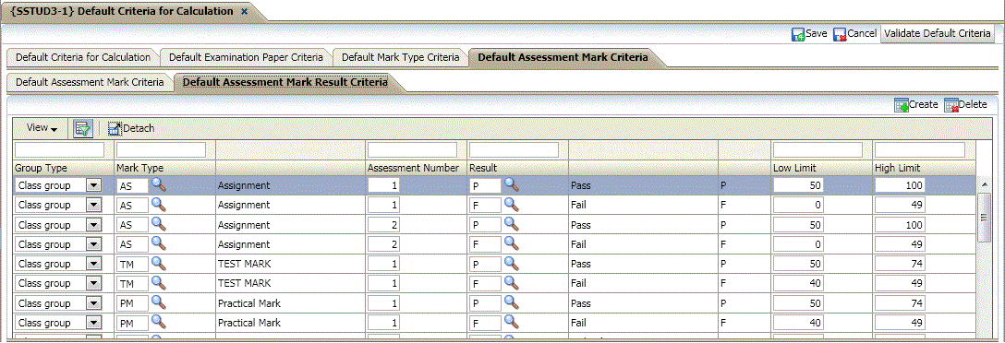Viewport: 1005px width, 343px height.
Task: Select the Default Assessment Mark Criteria sub-tab
Action: pyautogui.click(x=90, y=83)
